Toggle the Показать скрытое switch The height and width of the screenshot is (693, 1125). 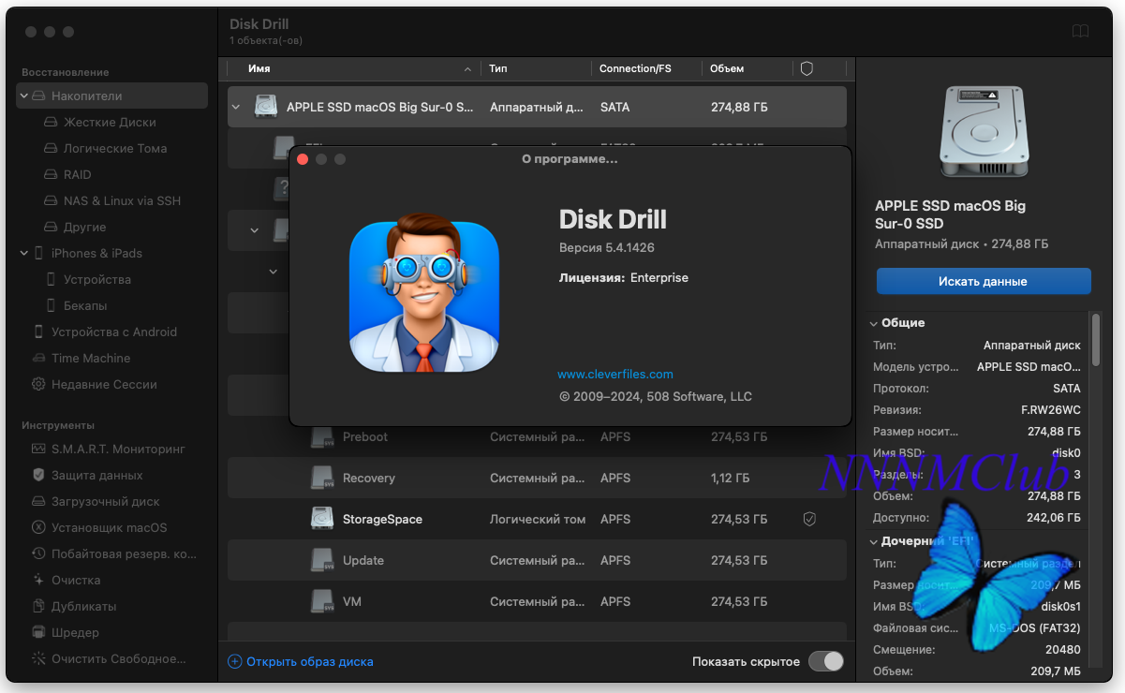[825, 661]
